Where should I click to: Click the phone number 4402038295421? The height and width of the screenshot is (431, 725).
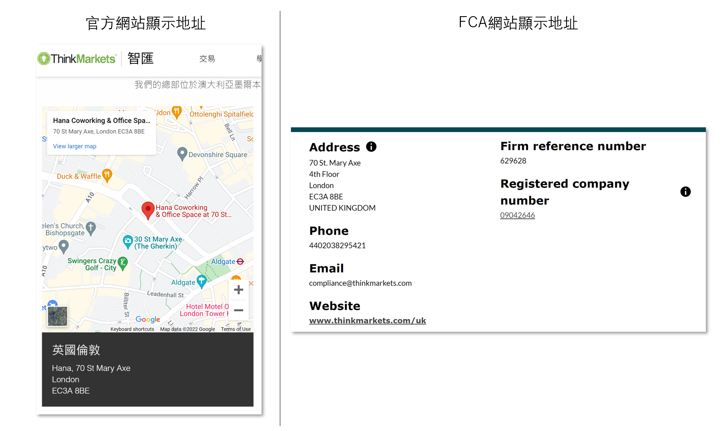pyautogui.click(x=337, y=246)
